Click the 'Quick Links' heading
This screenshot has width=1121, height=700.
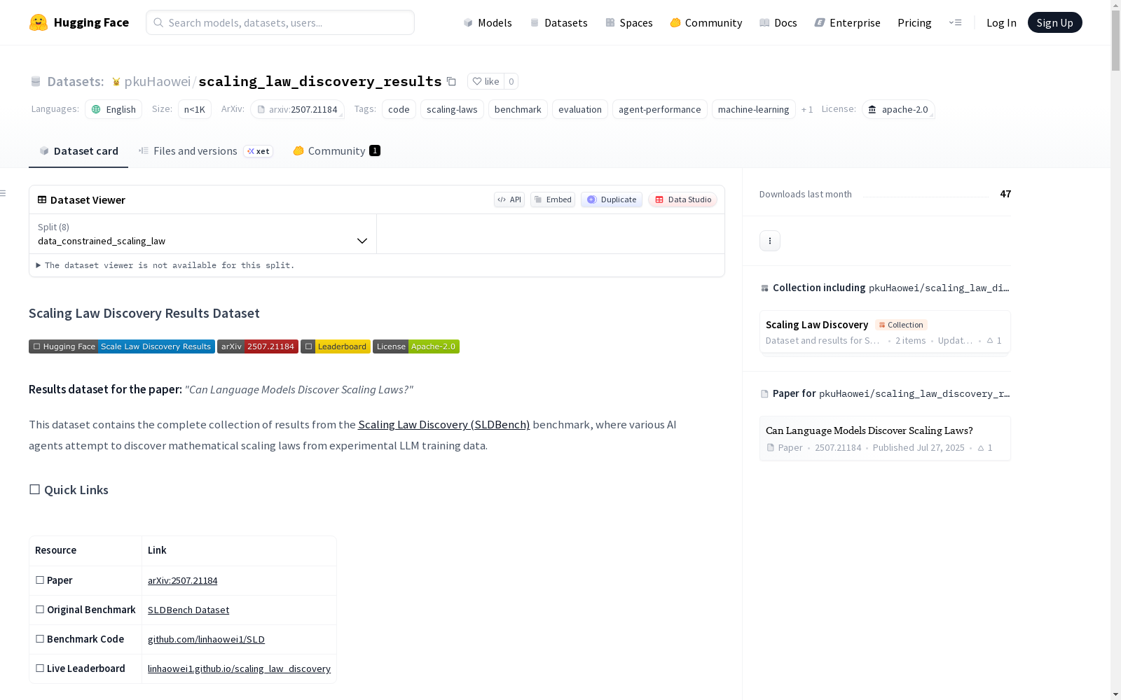tap(69, 490)
